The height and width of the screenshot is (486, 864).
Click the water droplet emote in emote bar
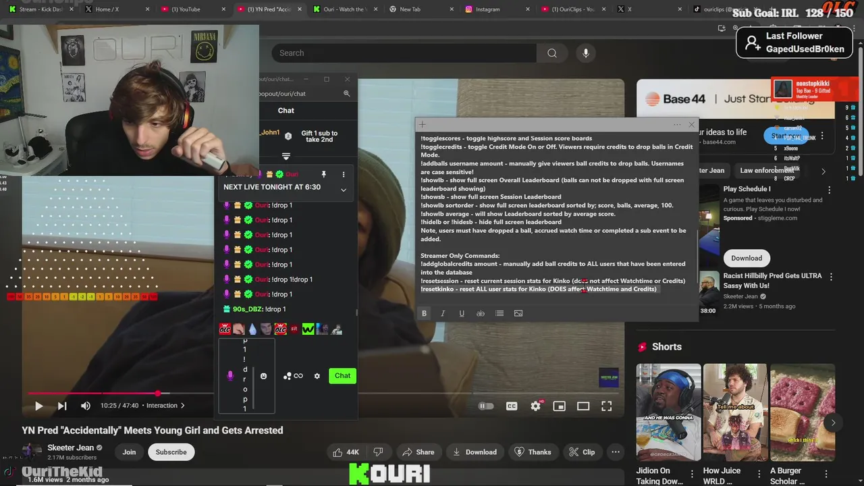253,329
